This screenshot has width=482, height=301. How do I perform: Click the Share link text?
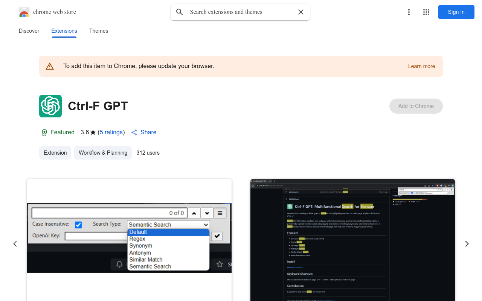pos(148,132)
